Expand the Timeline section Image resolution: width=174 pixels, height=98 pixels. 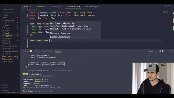[5, 88]
